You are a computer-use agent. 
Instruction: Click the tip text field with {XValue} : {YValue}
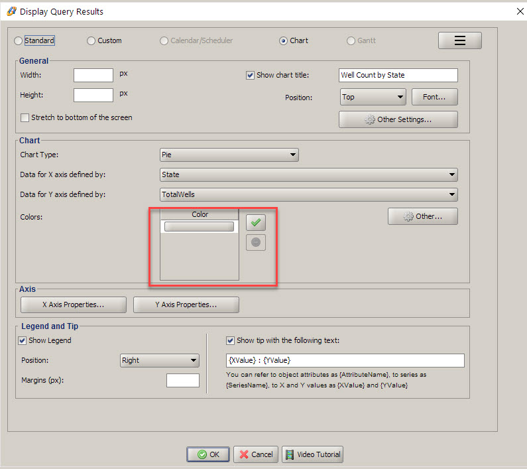click(x=345, y=360)
